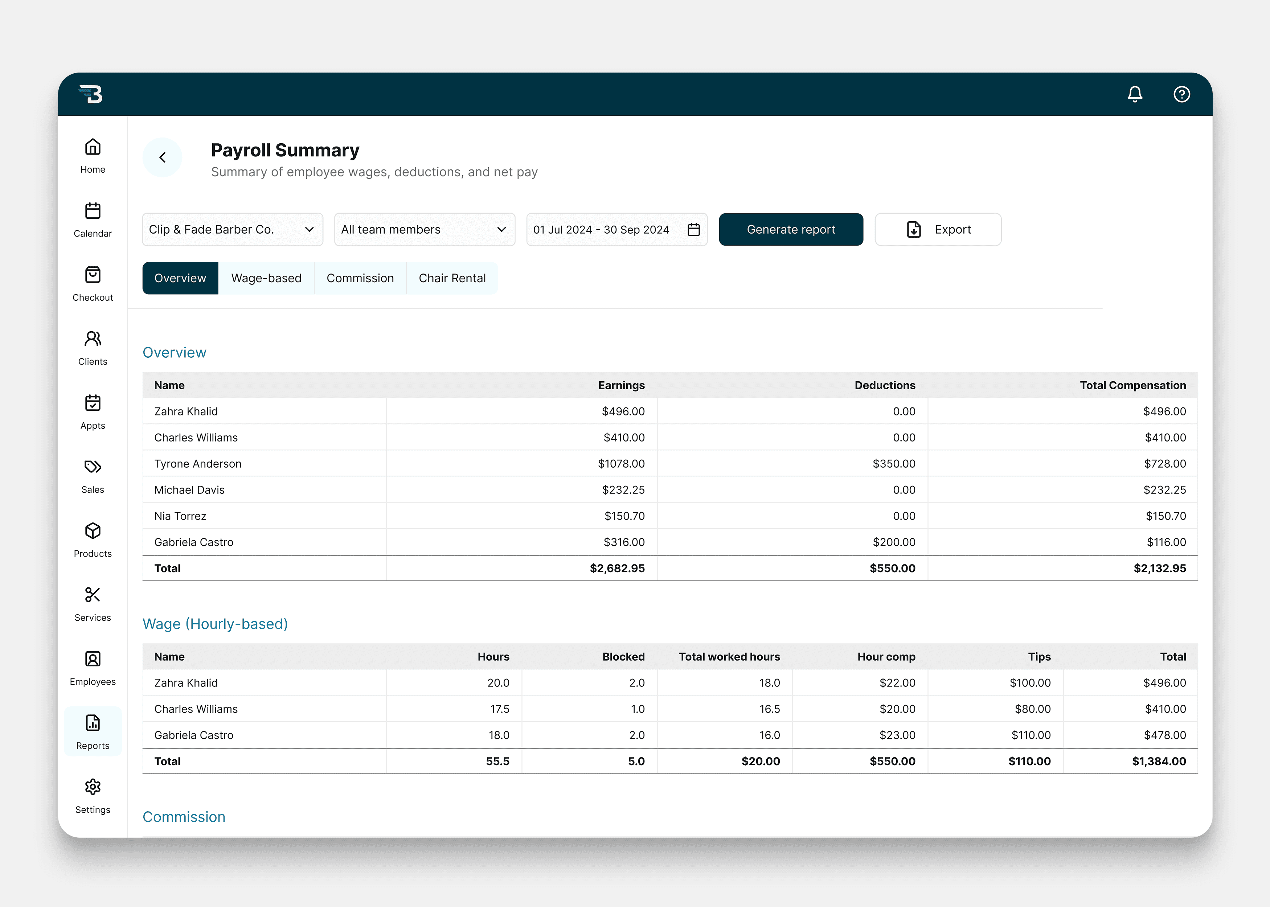Open the notifications bell icon

(1134, 94)
